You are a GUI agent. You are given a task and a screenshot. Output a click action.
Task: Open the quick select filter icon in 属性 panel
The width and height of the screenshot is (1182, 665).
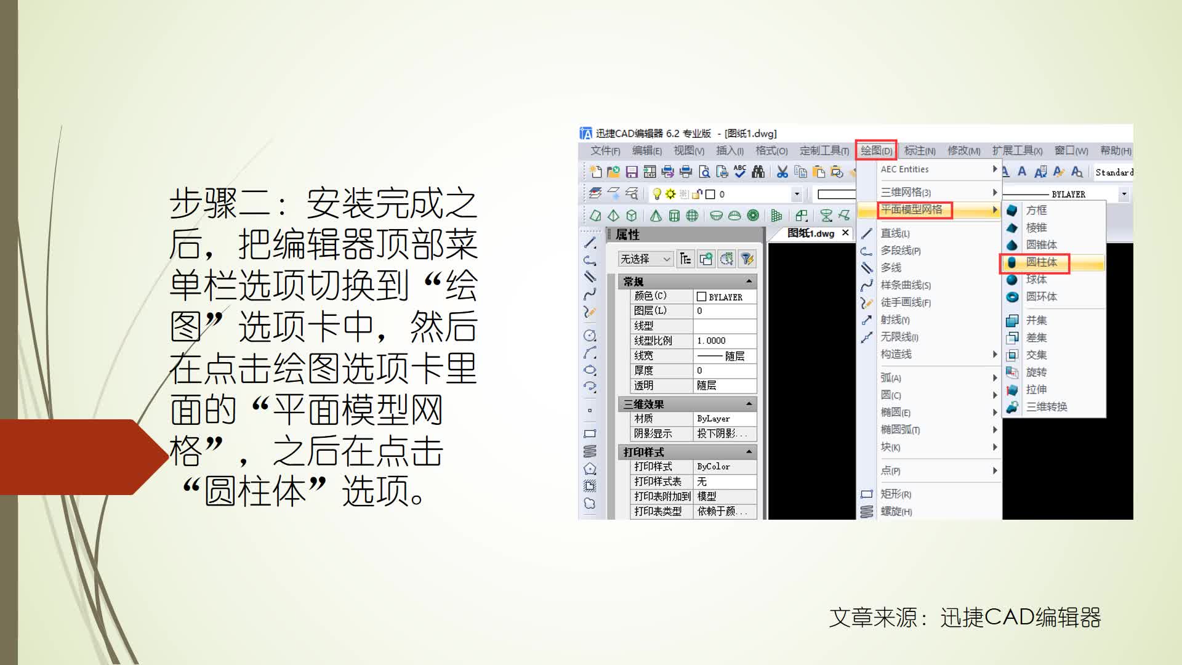coord(749,259)
